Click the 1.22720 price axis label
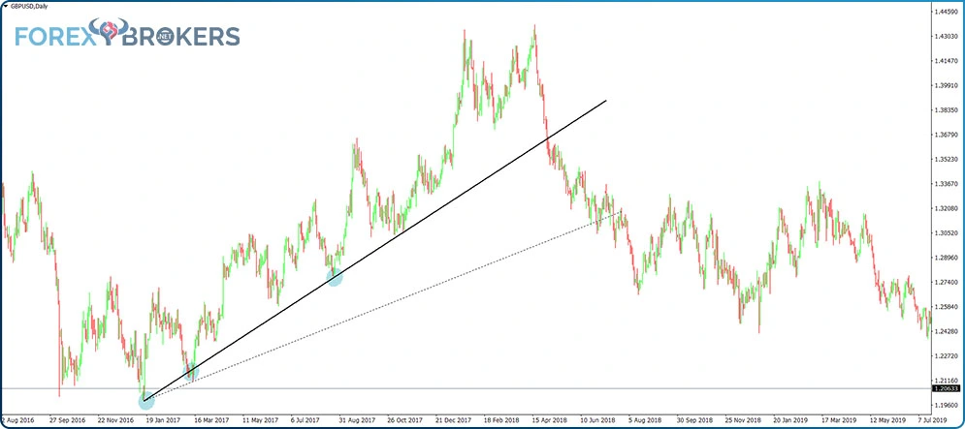This screenshot has width=965, height=429. [946, 355]
